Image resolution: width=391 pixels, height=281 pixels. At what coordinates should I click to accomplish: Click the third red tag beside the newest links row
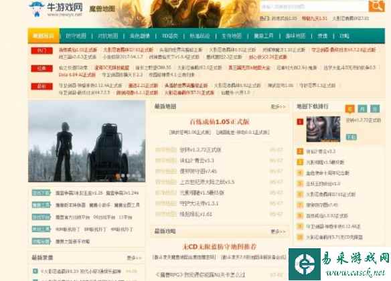pos(42,86)
